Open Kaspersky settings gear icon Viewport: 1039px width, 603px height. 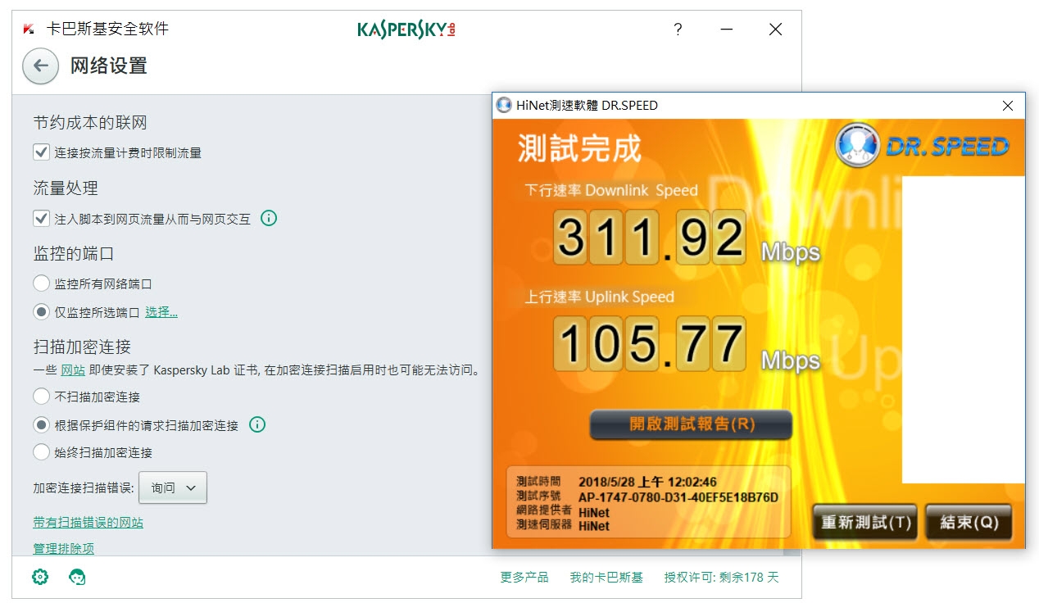coord(40,577)
